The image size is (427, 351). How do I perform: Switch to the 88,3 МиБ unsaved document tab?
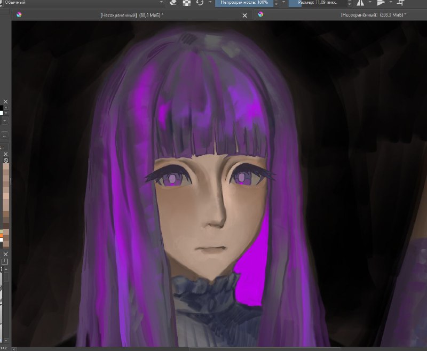point(132,15)
